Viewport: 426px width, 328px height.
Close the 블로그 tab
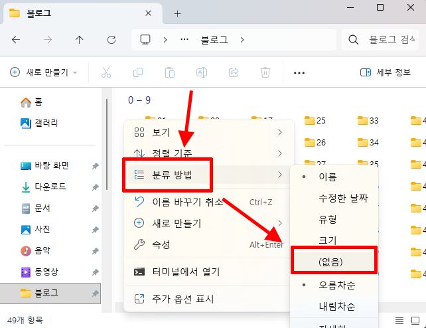pyautogui.click(x=149, y=13)
